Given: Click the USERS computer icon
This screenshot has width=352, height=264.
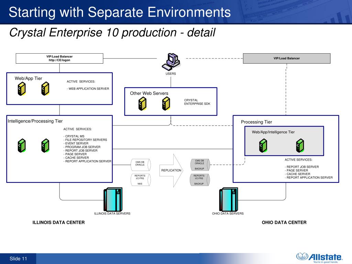Looking at the screenshot, I should [171, 62].
